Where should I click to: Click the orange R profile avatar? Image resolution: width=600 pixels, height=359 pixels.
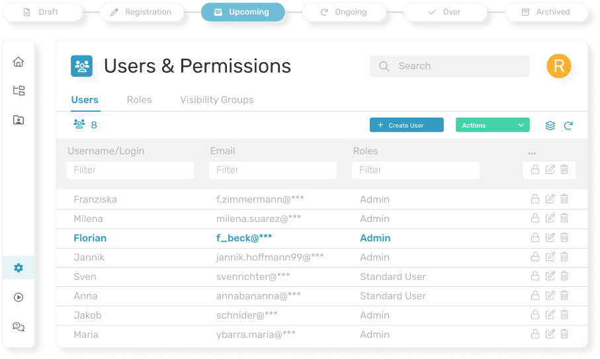558,66
